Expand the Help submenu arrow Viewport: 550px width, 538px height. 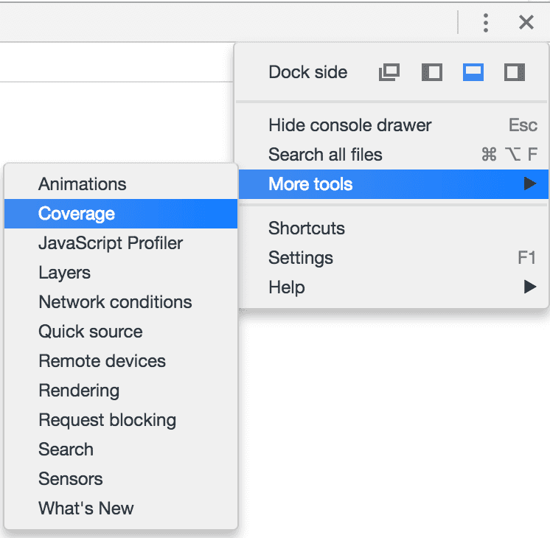(x=529, y=287)
